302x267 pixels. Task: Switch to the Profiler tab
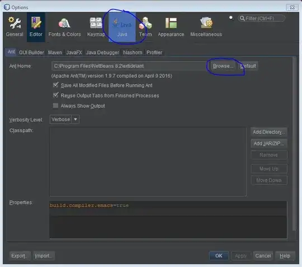click(x=154, y=53)
